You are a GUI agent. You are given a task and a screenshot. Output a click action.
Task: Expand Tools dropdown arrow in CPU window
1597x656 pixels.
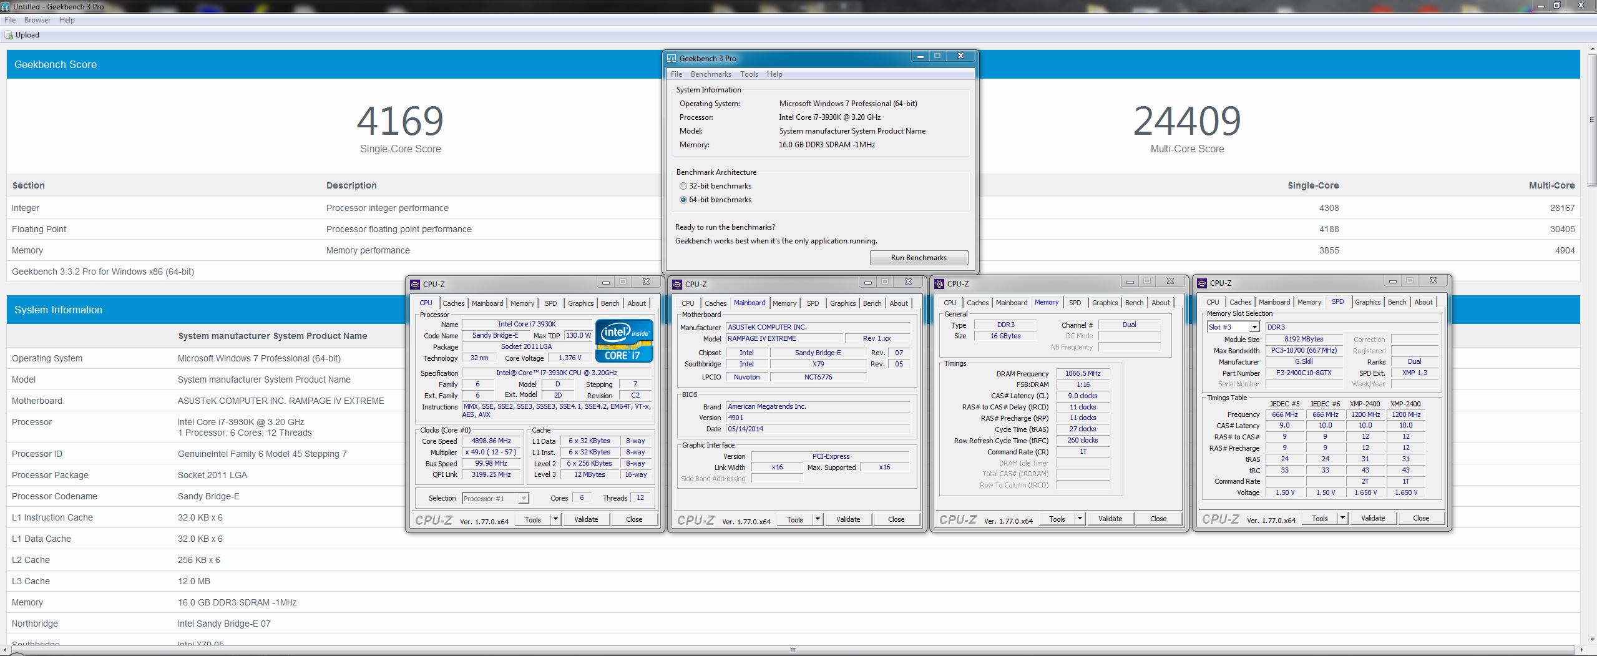[x=555, y=519]
